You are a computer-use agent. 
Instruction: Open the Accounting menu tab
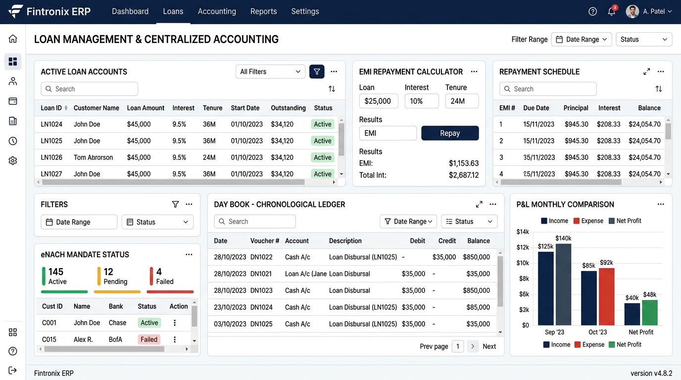click(x=217, y=11)
